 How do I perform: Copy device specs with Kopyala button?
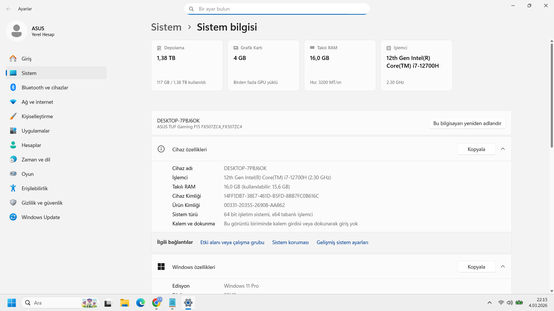coord(476,149)
